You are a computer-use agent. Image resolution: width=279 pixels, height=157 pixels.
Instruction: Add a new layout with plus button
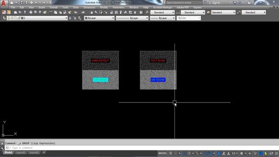(44, 152)
